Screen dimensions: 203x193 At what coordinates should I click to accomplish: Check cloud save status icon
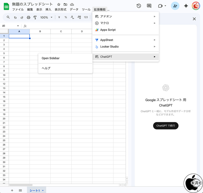point(72,4)
